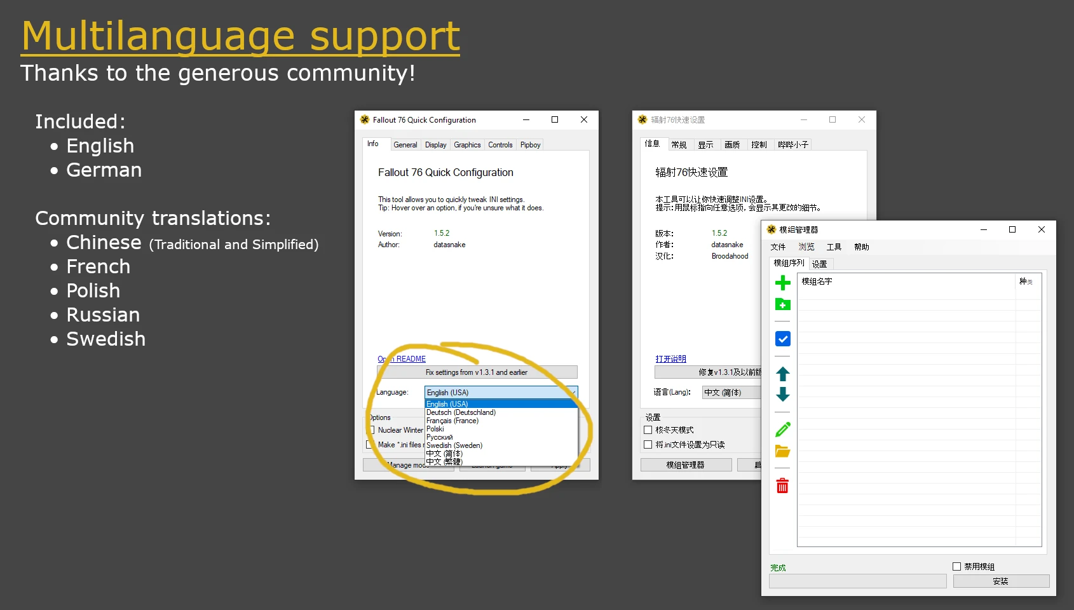Click the 模组名字 column header
This screenshot has height=610, width=1074.
[x=906, y=281]
